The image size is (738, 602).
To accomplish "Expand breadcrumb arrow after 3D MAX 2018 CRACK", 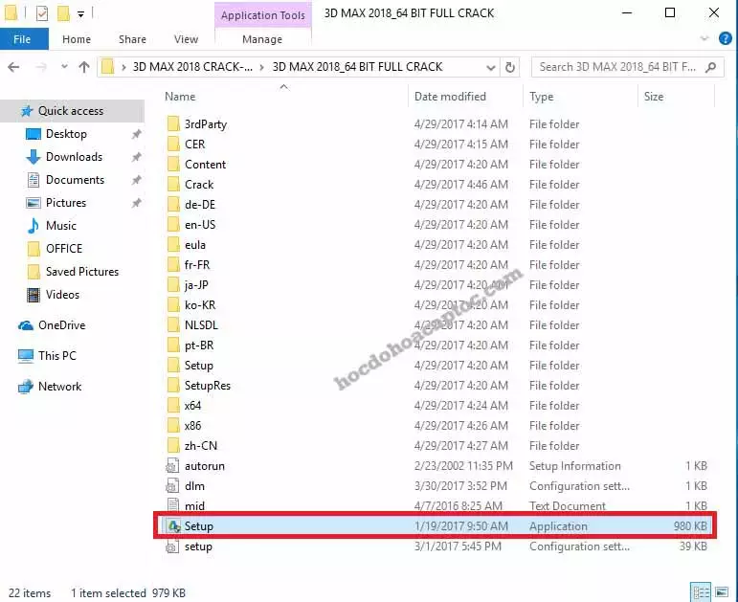I will point(262,67).
